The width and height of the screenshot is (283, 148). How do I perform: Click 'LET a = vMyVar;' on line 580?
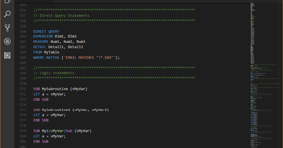pyautogui.click(x=49, y=136)
